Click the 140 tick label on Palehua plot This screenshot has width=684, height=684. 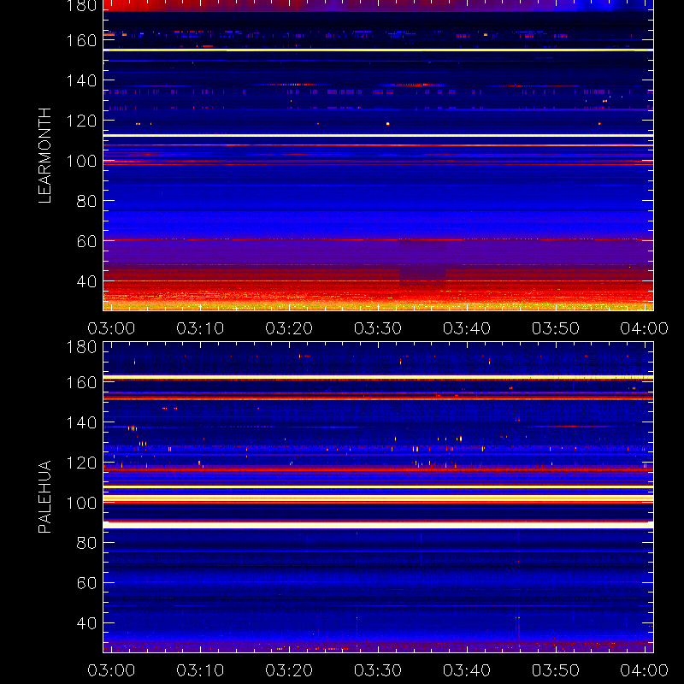81,422
